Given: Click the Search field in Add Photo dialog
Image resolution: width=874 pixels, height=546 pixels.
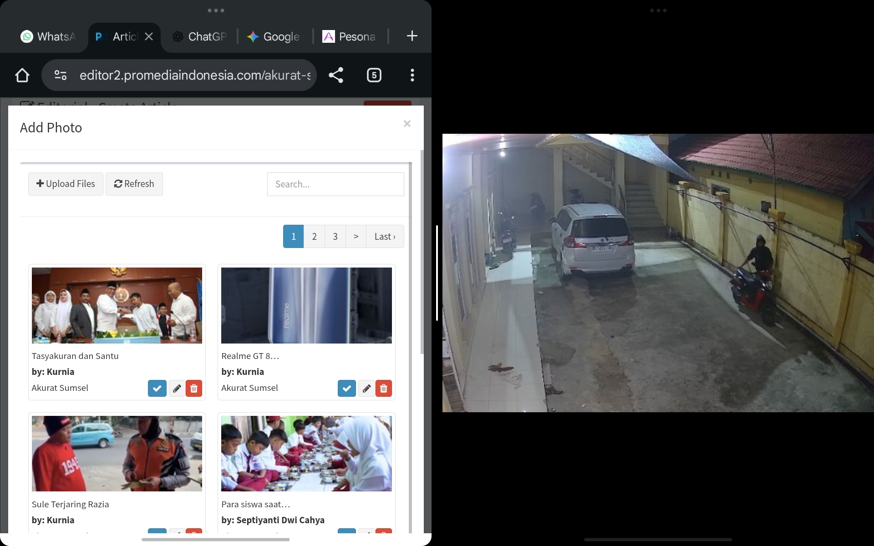Looking at the screenshot, I should click(x=335, y=184).
